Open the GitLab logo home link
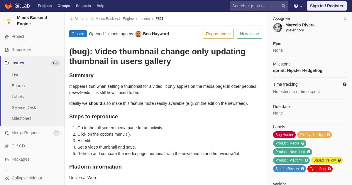The width and height of the screenshot is (352, 185). point(17,6)
